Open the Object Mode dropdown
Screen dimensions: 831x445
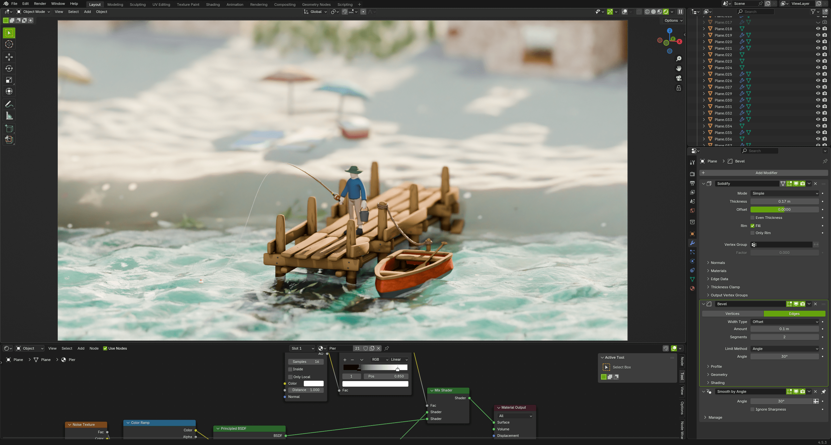(33, 12)
